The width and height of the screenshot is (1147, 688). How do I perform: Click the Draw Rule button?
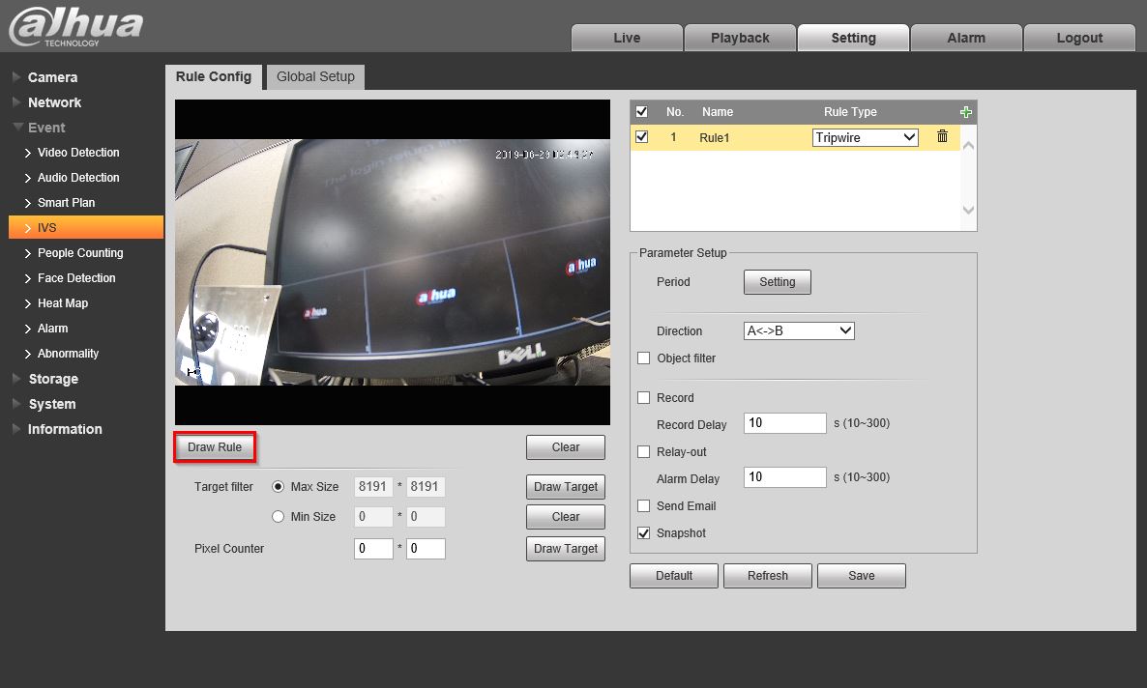[215, 447]
